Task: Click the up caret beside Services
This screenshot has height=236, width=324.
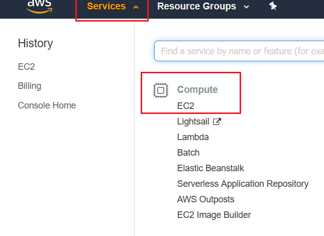Action: click(x=136, y=7)
